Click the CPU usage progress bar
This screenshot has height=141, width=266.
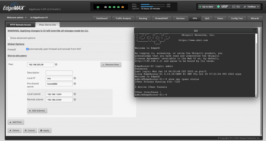(x=153, y=4)
